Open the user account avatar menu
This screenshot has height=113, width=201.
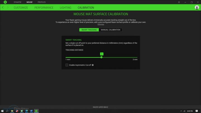(x=197, y=8)
